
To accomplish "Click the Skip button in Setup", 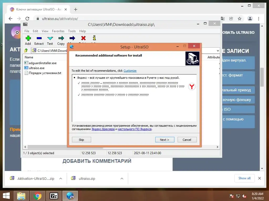I will (81, 140).
